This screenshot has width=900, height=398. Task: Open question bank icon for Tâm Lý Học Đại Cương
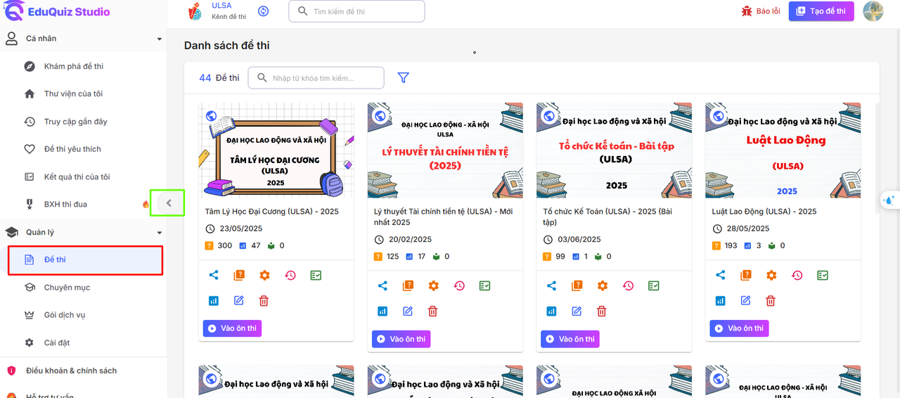239,275
